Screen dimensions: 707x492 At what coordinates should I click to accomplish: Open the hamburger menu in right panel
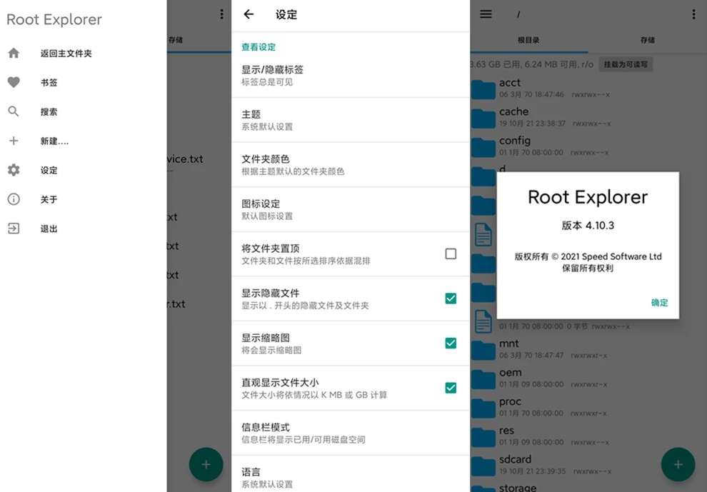point(486,14)
